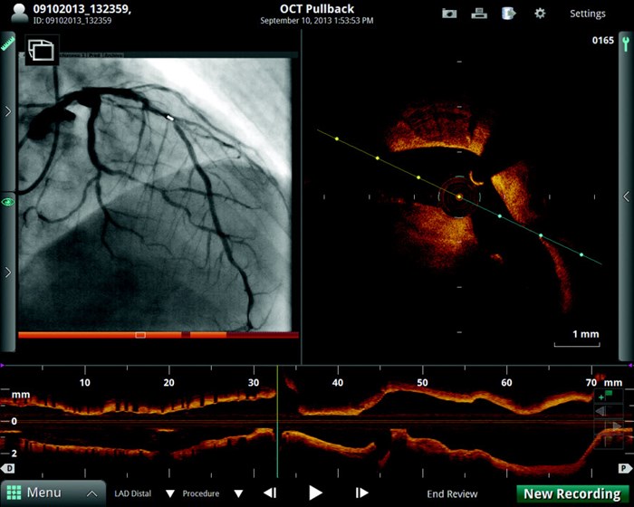Add a bookmark with the green flag icon
This screenshot has width=634, height=507.
coord(607,396)
